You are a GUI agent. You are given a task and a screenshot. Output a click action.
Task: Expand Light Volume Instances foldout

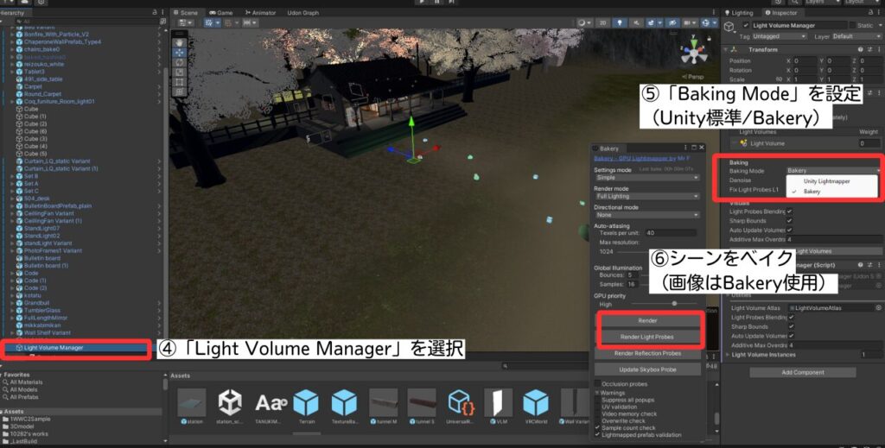728,355
